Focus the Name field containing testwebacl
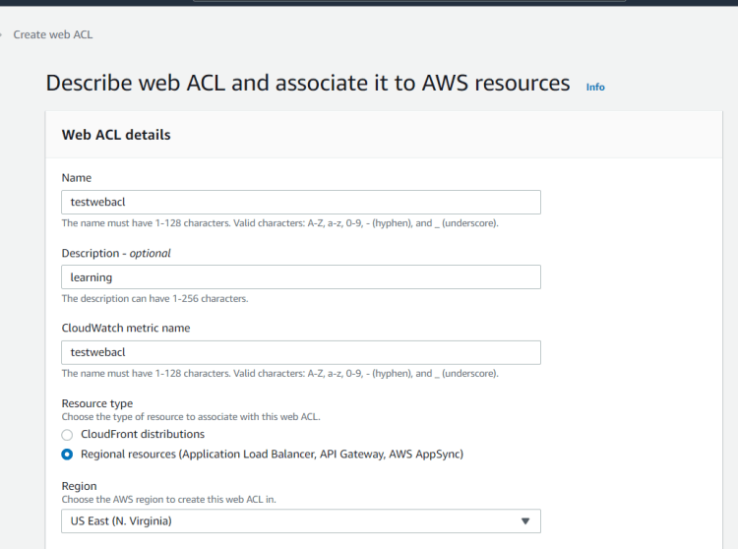 pos(300,203)
